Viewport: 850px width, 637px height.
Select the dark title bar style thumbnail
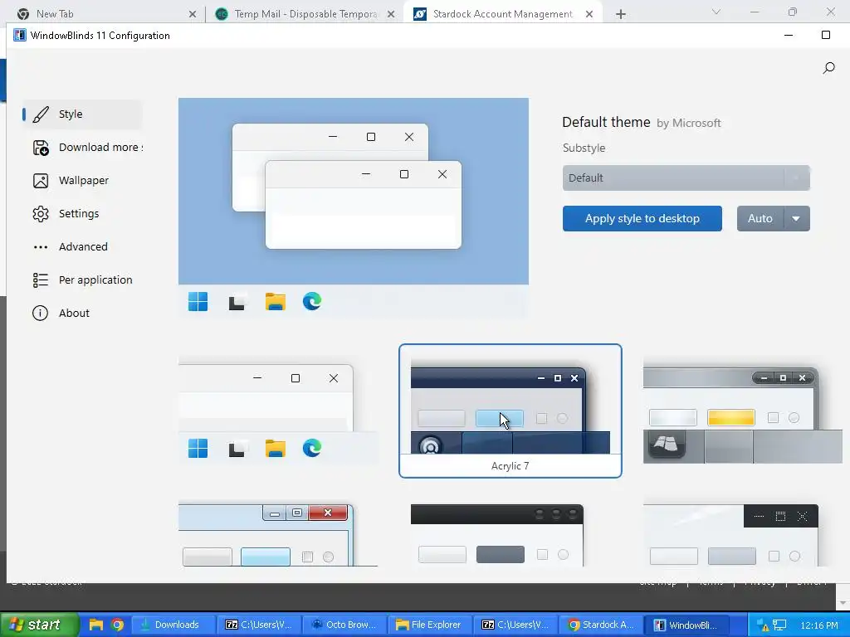point(497,535)
